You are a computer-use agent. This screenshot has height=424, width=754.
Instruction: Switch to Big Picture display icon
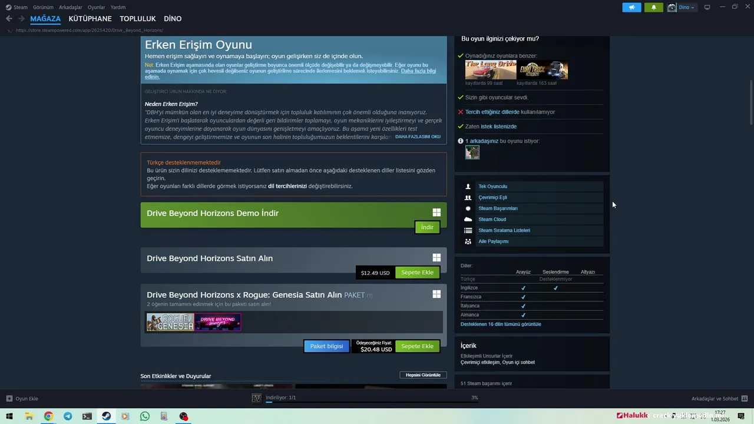[707, 7]
